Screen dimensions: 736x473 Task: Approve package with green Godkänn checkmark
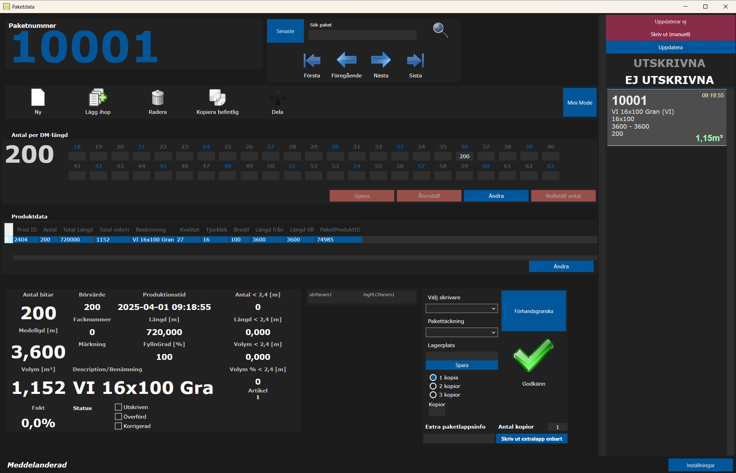533,356
